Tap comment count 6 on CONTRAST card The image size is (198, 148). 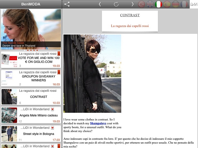click(x=20, y=103)
